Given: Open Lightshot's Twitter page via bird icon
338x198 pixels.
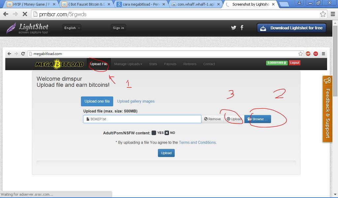Looking at the screenshot, I should click(233, 28).
